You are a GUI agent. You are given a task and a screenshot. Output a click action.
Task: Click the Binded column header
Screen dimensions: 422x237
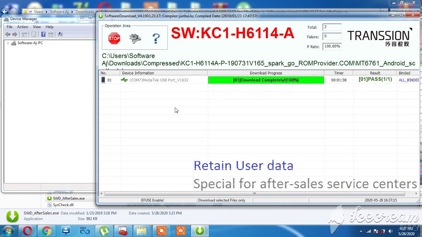click(x=408, y=73)
